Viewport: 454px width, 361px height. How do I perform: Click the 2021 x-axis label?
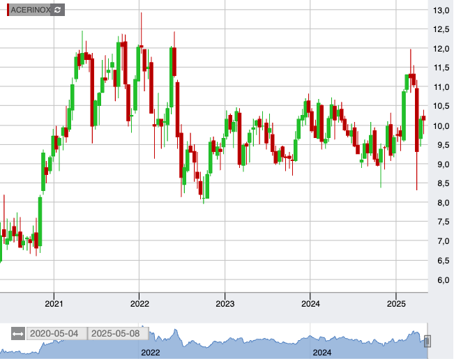click(54, 304)
